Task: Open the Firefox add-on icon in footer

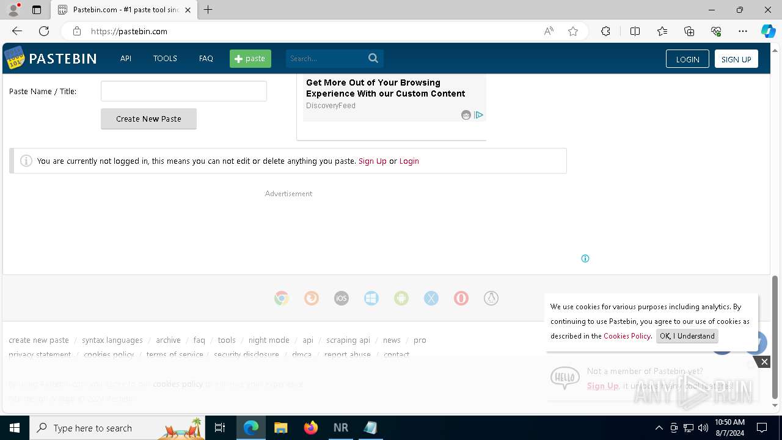Action: point(312,298)
